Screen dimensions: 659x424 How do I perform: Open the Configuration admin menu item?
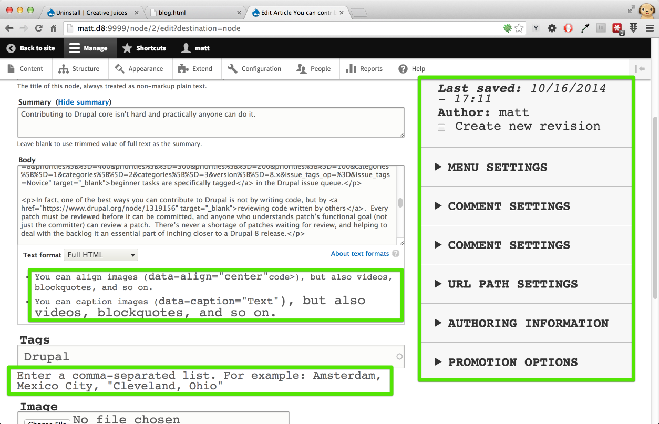(255, 69)
